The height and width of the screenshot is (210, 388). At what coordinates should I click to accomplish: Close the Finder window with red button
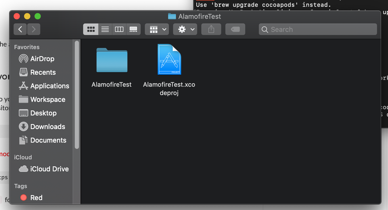(x=17, y=16)
